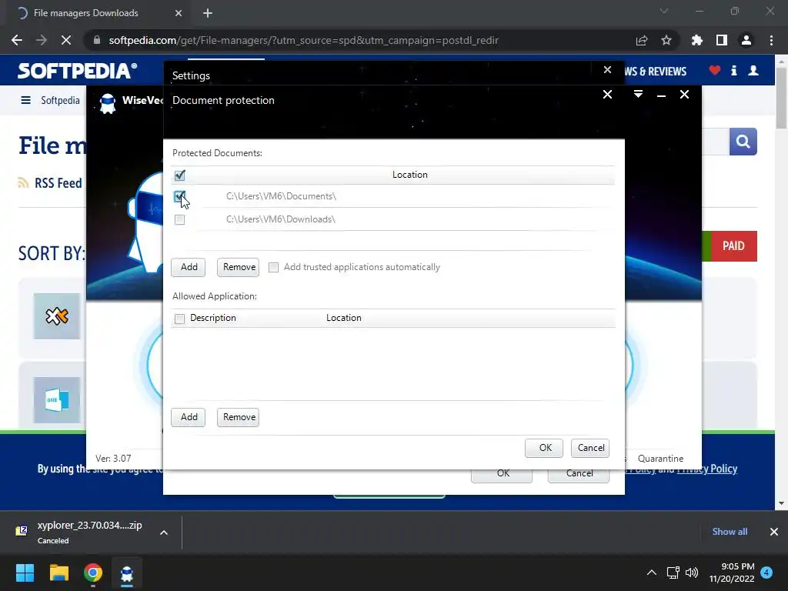Filter by PAID software
The height and width of the screenshot is (591, 788).
pos(733,245)
